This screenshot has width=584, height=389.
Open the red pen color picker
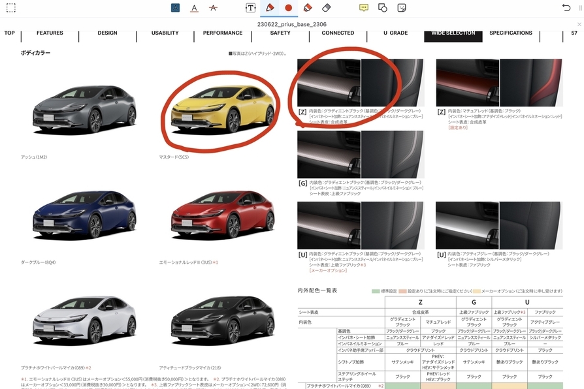point(288,8)
